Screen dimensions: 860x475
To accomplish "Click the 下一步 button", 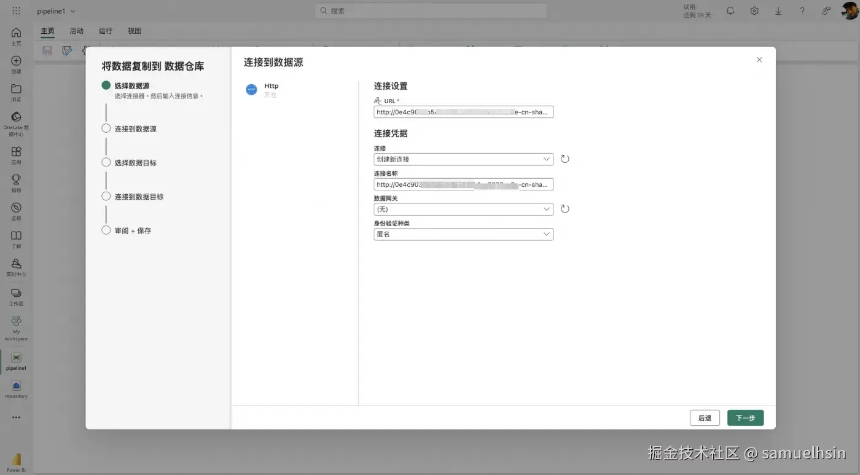I will pos(745,418).
